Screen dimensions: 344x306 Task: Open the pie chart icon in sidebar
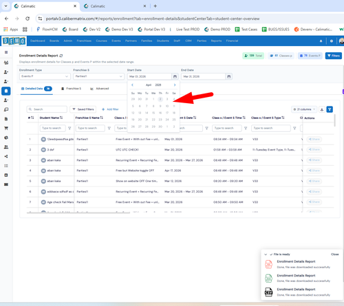point(6,138)
